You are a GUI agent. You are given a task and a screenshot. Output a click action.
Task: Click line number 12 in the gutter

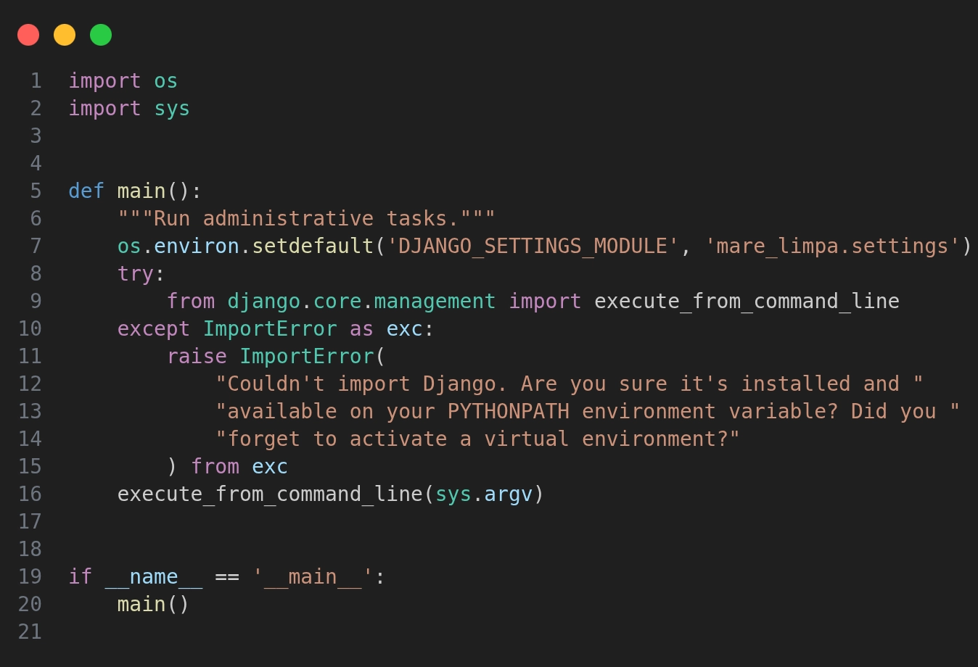point(30,384)
